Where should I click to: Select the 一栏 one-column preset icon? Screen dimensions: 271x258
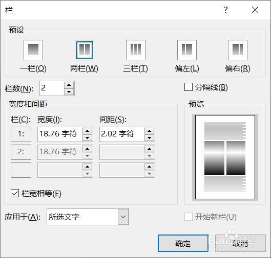(33, 50)
